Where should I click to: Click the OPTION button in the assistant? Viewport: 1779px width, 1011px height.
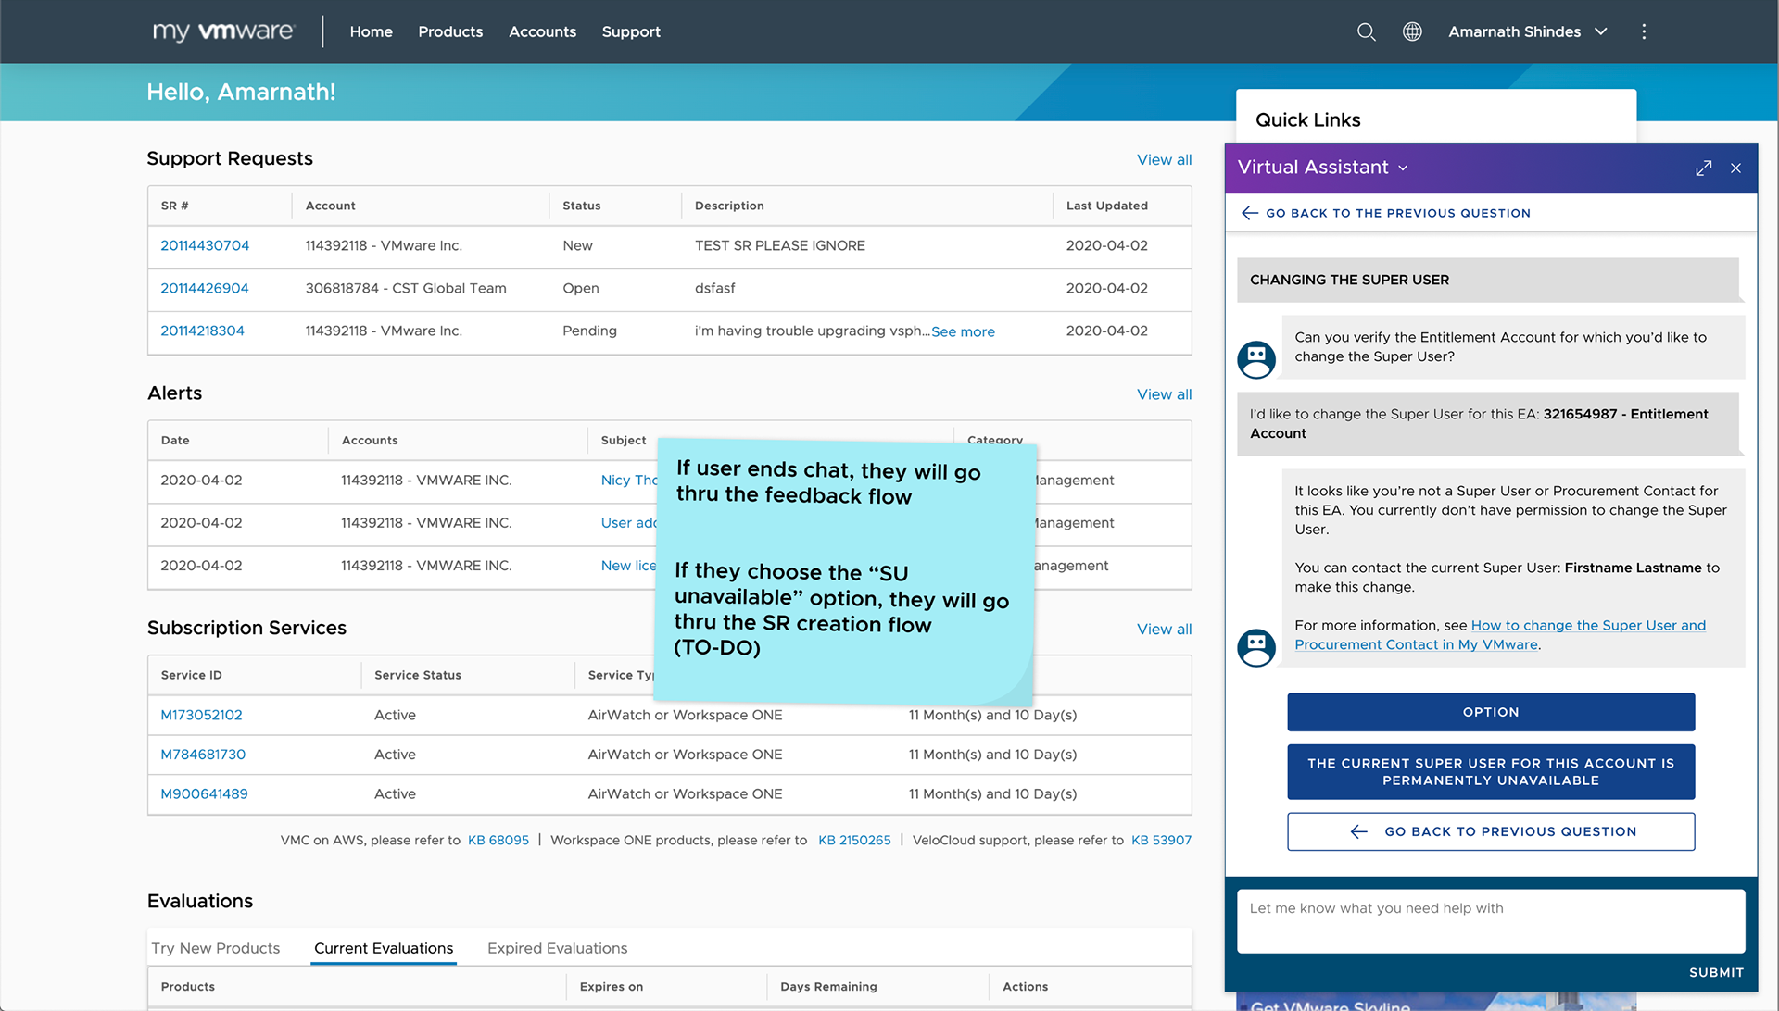(x=1490, y=712)
